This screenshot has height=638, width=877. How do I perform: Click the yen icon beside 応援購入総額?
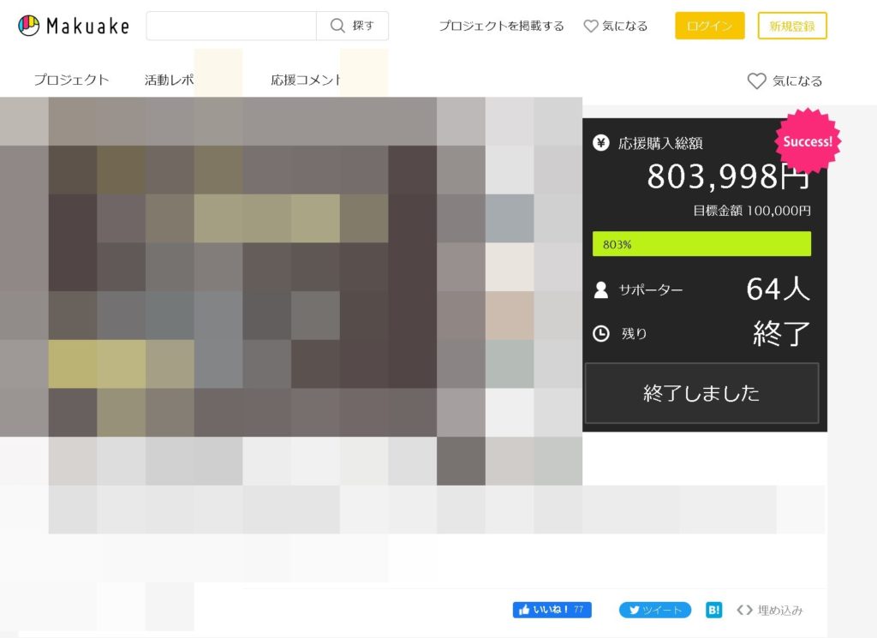pos(601,143)
